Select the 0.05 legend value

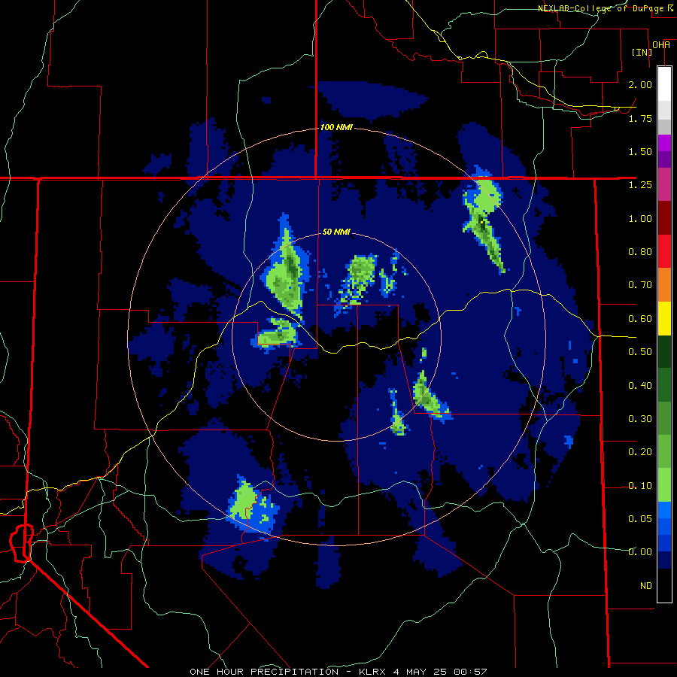640,518
